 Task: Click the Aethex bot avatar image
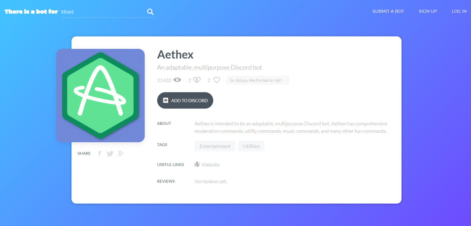100,95
